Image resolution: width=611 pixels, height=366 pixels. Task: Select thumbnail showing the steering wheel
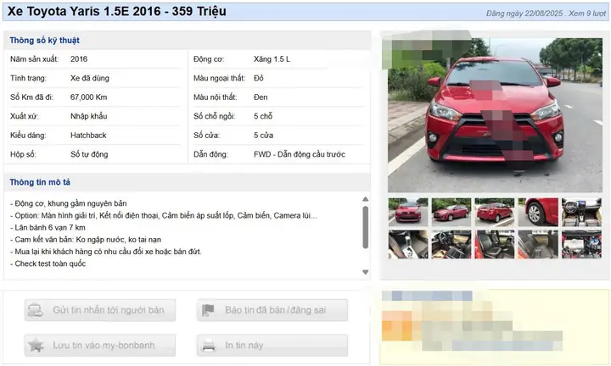pyautogui.click(x=451, y=244)
